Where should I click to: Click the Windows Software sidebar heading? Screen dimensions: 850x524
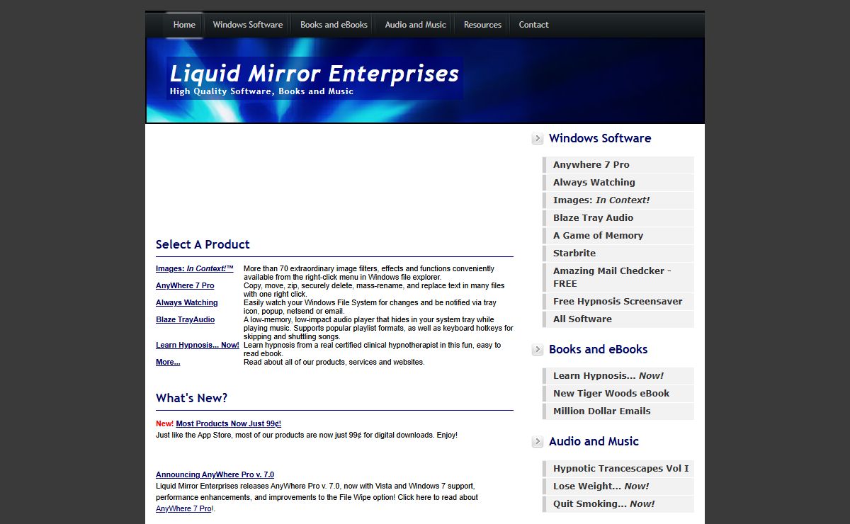[x=600, y=139]
